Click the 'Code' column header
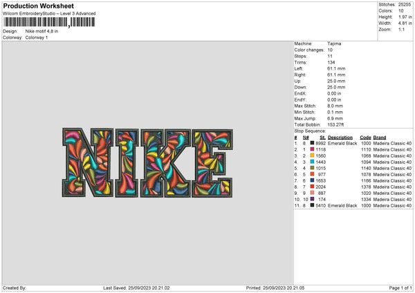Image resolution: width=415 pixels, height=293 pixels. point(365,138)
